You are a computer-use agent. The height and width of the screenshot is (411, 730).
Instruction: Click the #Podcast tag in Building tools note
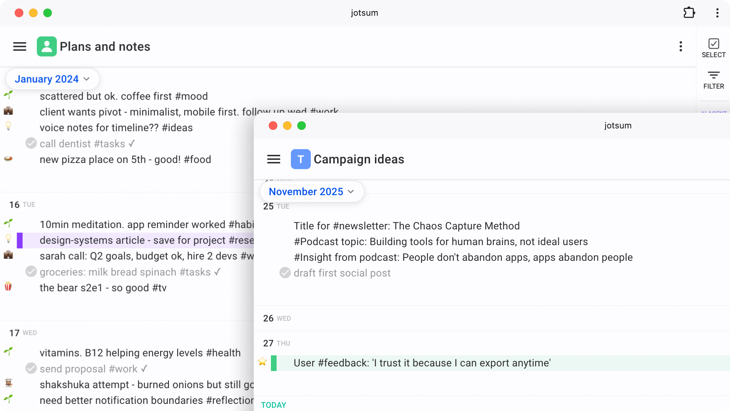[x=316, y=242]
